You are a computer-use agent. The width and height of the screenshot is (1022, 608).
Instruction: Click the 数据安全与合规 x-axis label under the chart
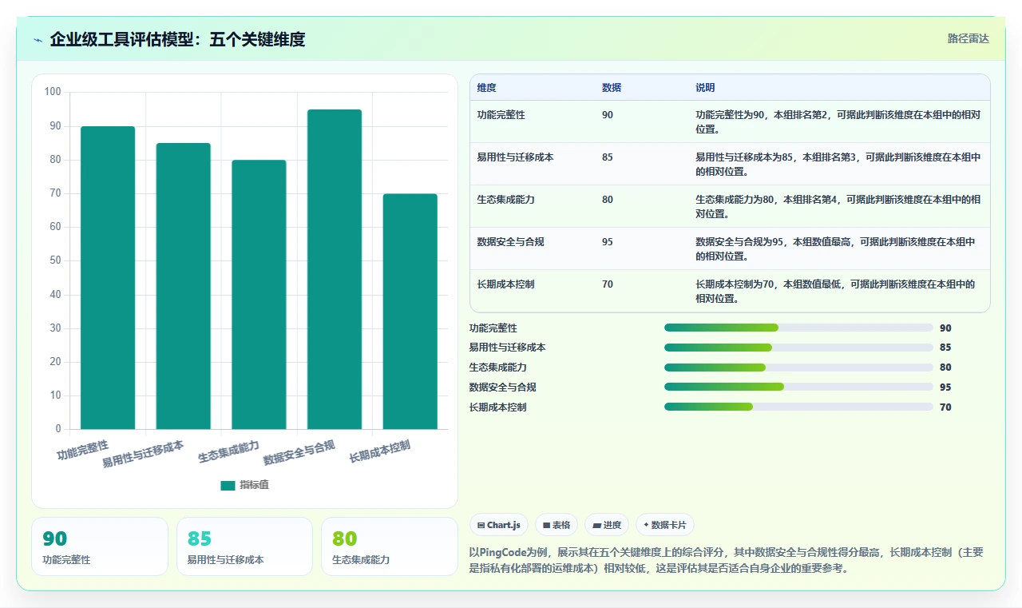(299, 453)
